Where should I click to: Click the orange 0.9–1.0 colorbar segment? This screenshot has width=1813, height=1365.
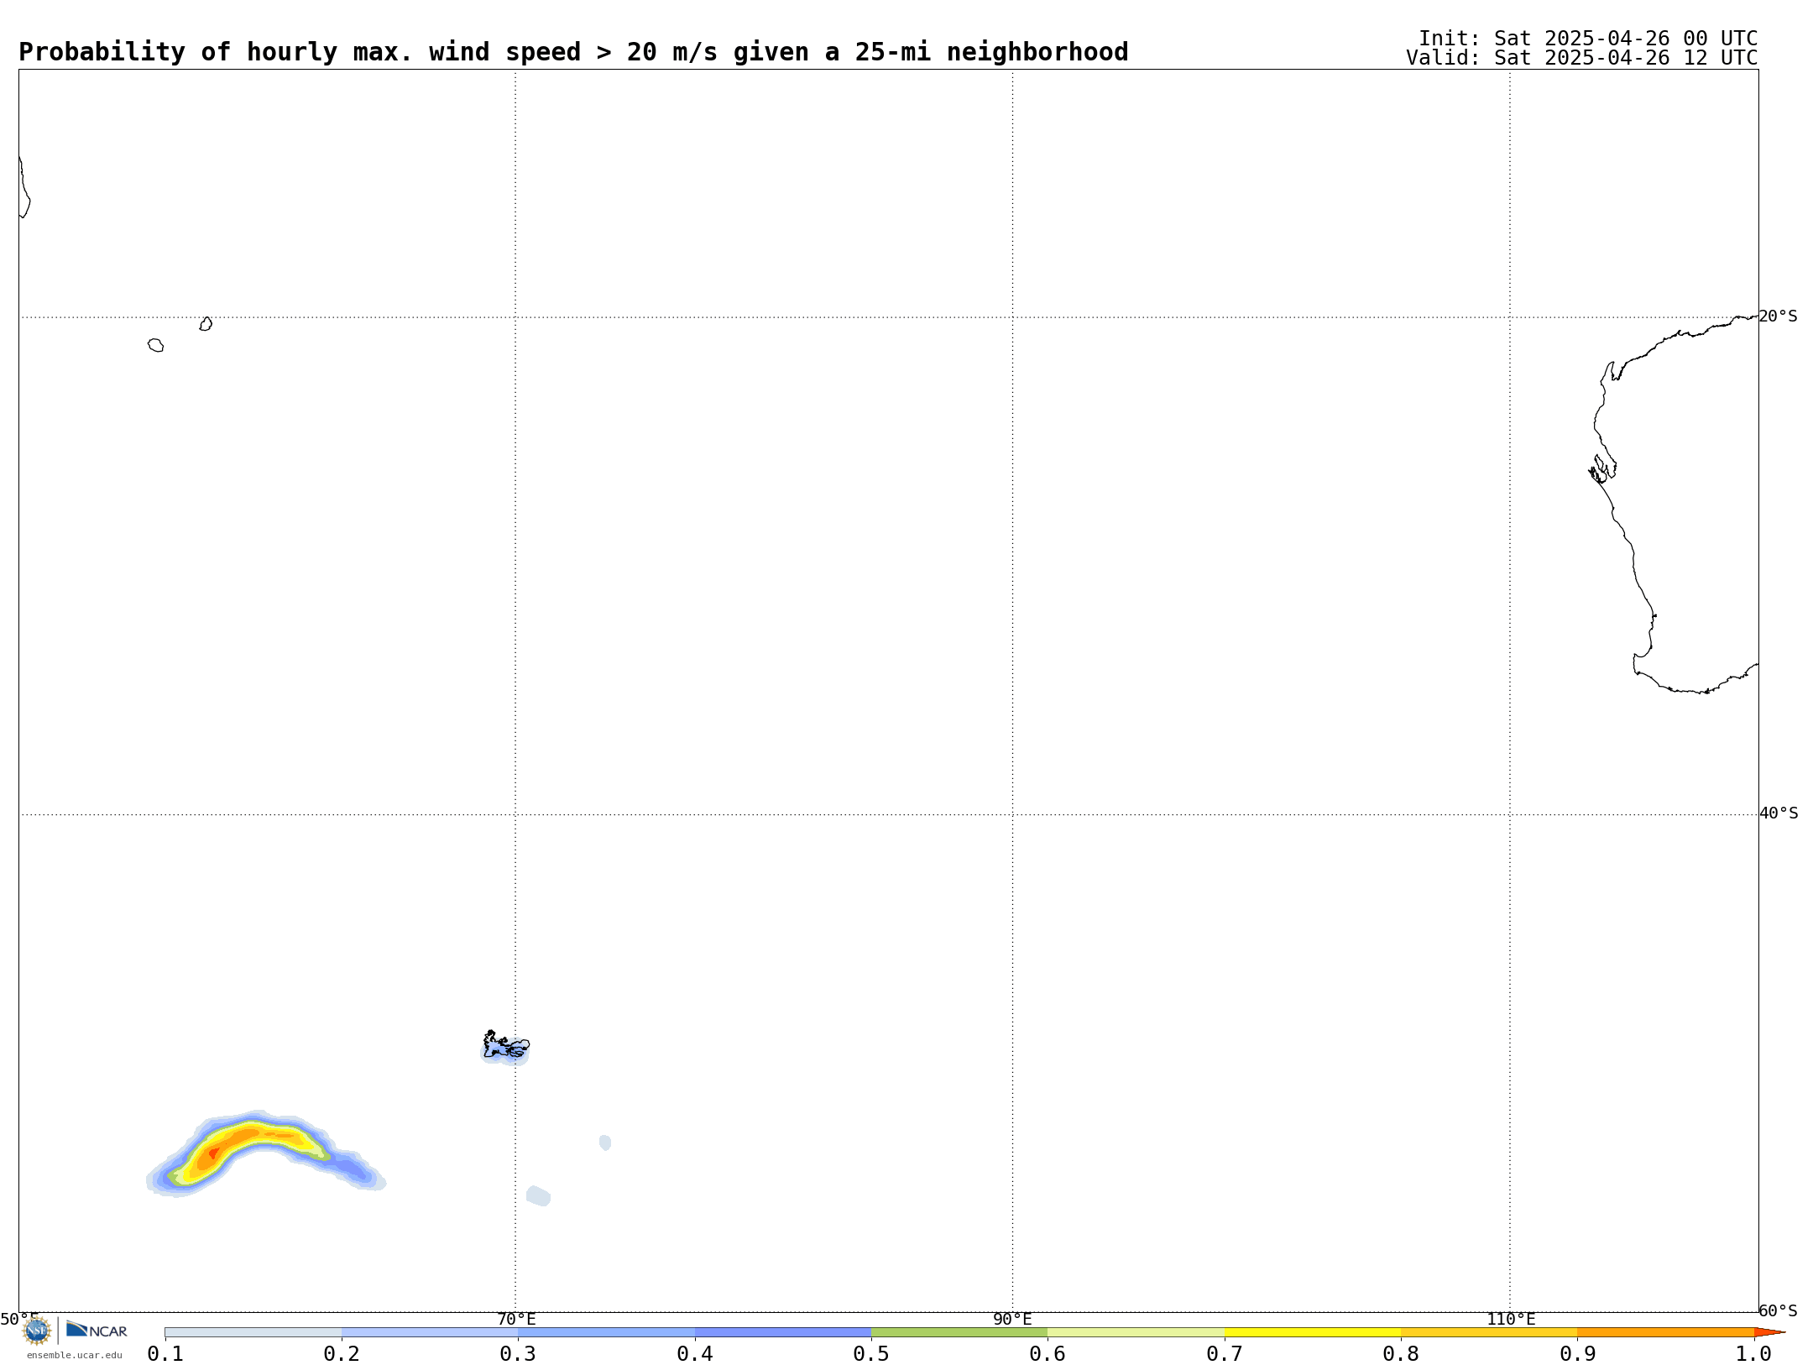coord(1665,1332)
